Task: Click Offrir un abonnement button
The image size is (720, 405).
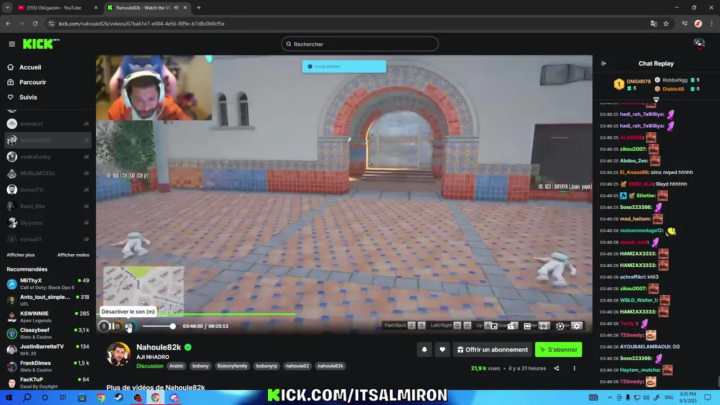Action: click(492, 349)
